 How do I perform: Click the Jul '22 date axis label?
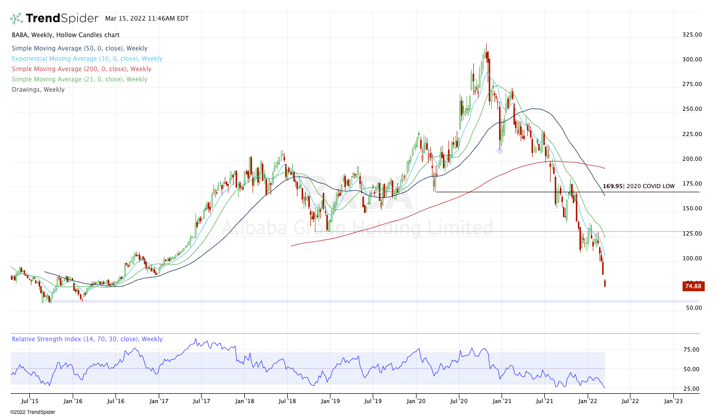tap(630, 400)
